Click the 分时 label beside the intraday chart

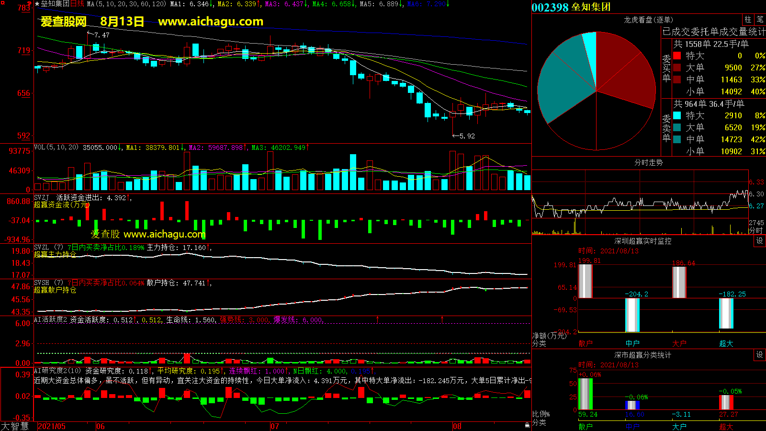point(755,230)
